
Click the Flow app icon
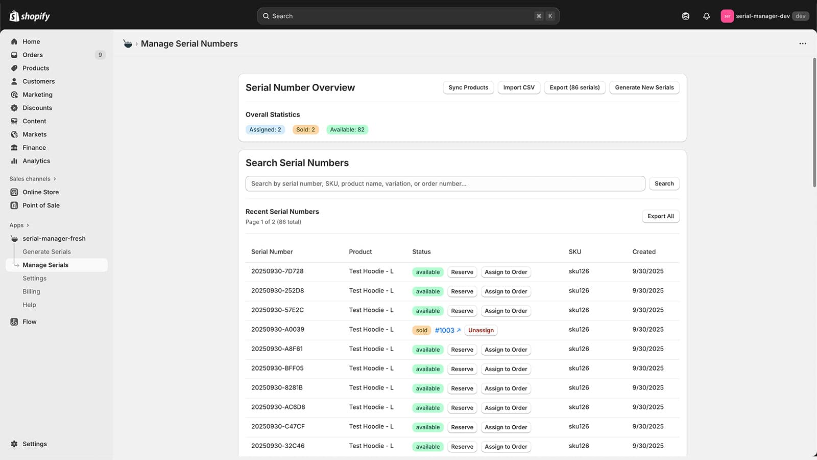[x=14, y=322]
